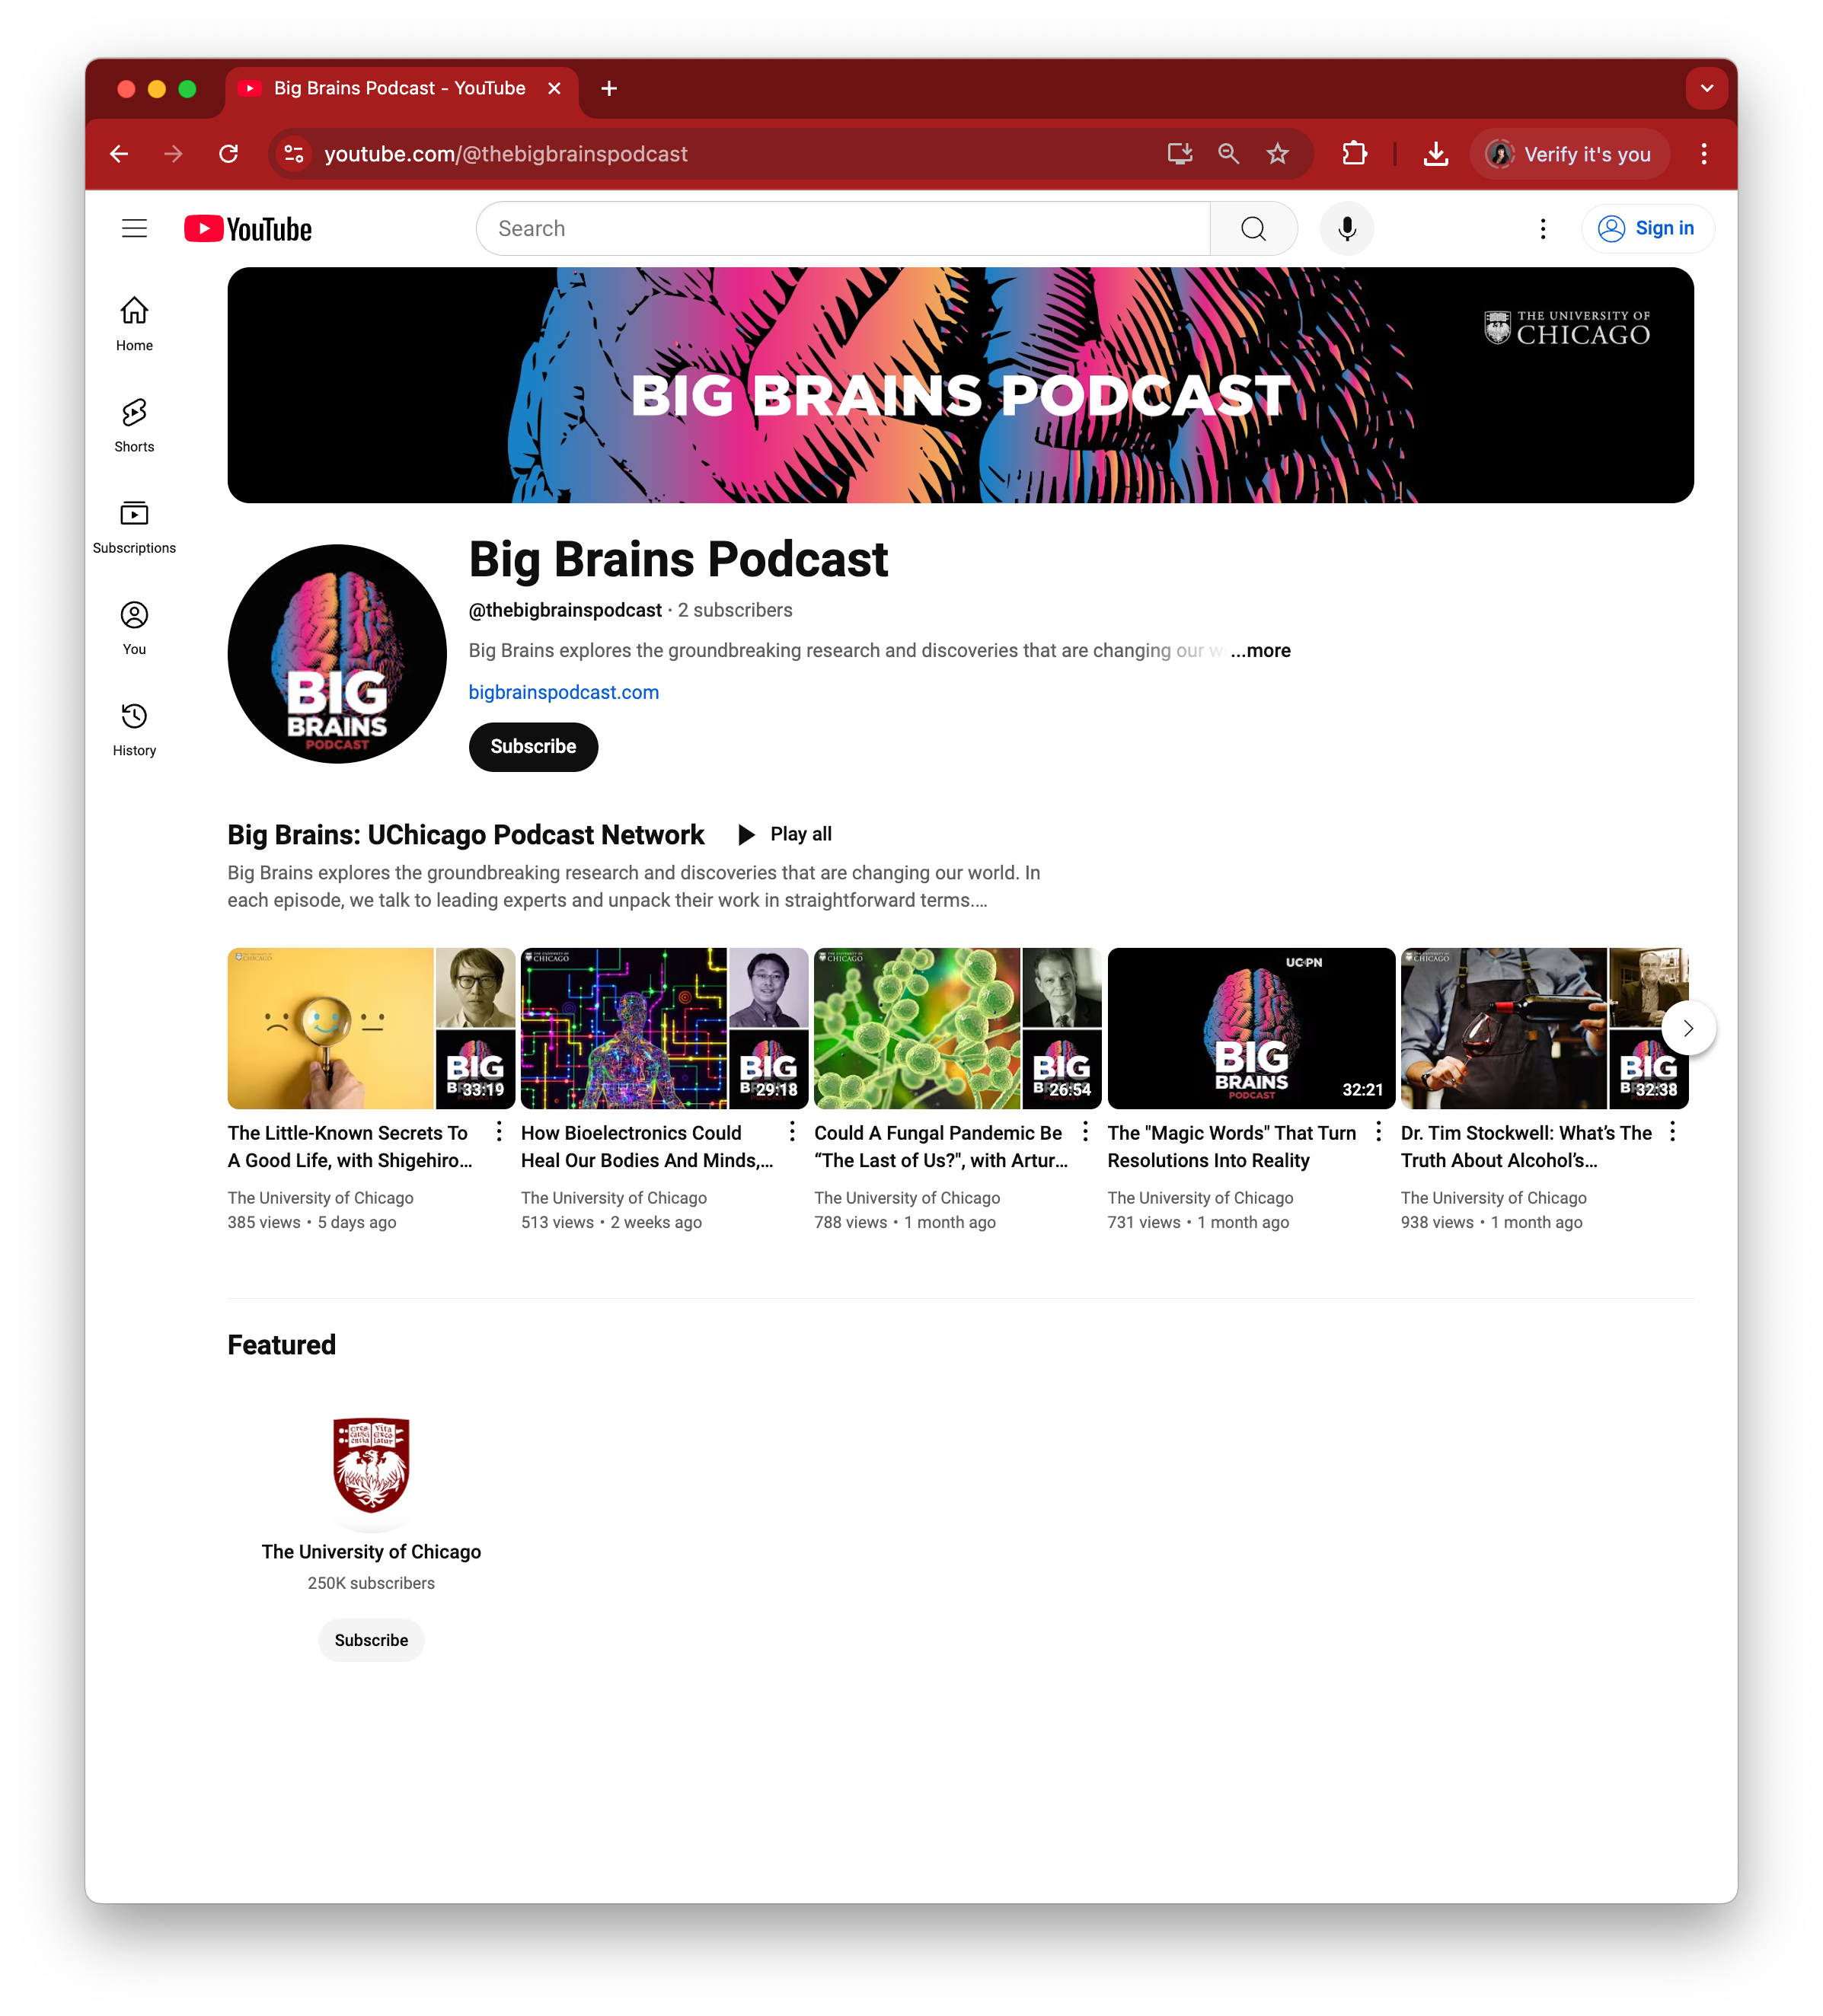Screen dimensions: 1823x2016
Task: Open options menu for Little-Known Secrets video
Action: 499,1132
